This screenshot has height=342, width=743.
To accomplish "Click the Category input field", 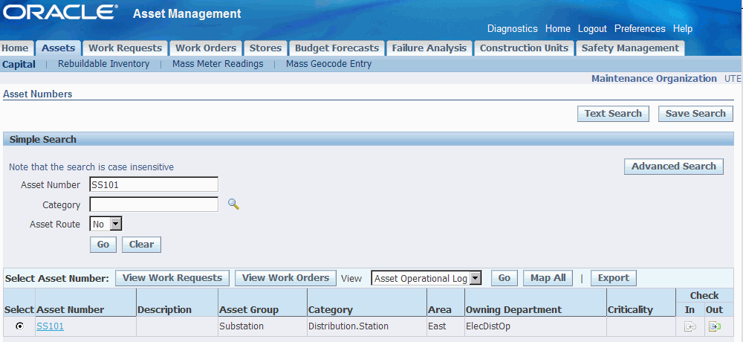I will [154, 204].
